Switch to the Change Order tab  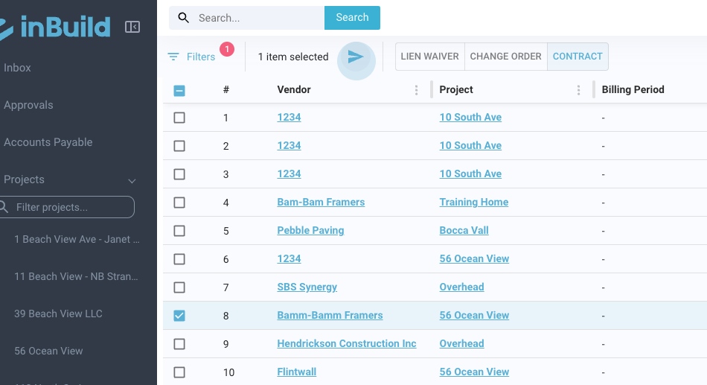pos(505,57)
